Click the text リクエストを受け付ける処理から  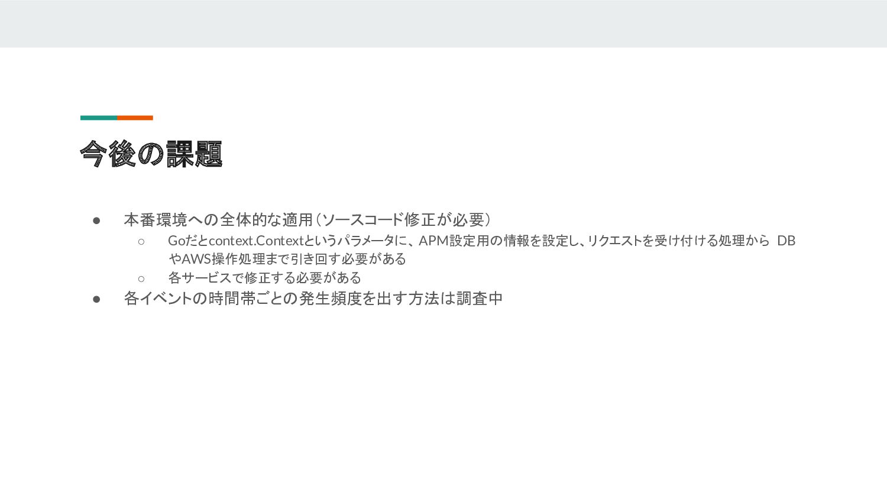pyautogui.click(x=678, y=241)
